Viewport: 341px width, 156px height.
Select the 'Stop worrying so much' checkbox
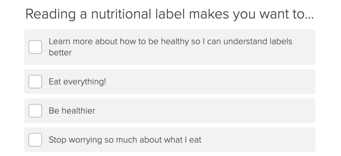click(35, 140)
